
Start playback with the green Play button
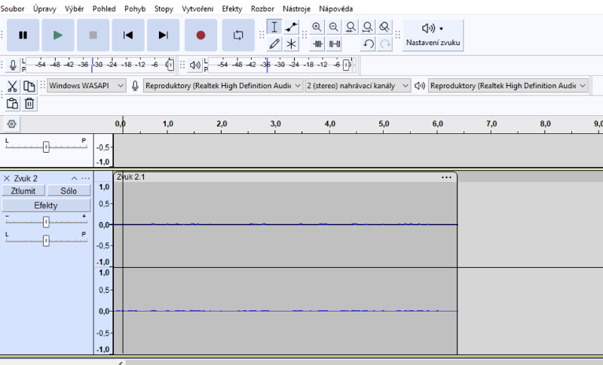[58, 35]
